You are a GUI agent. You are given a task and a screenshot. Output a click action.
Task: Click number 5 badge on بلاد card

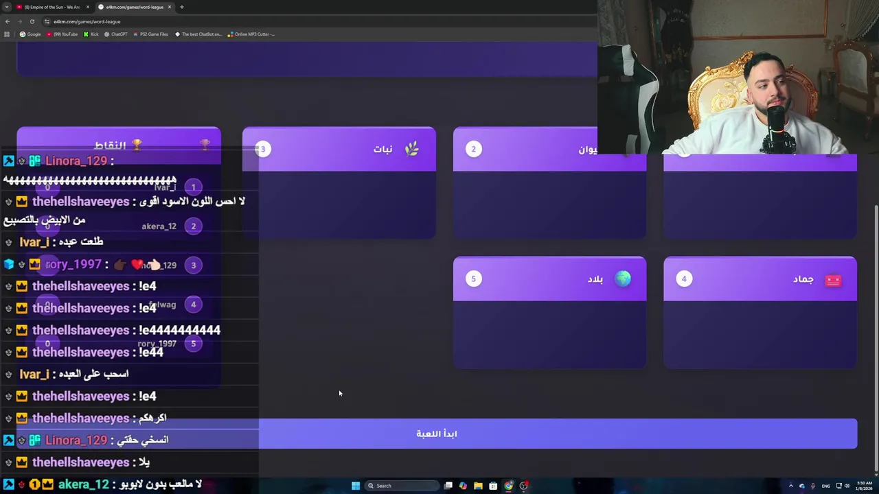[x=473, y=279]
